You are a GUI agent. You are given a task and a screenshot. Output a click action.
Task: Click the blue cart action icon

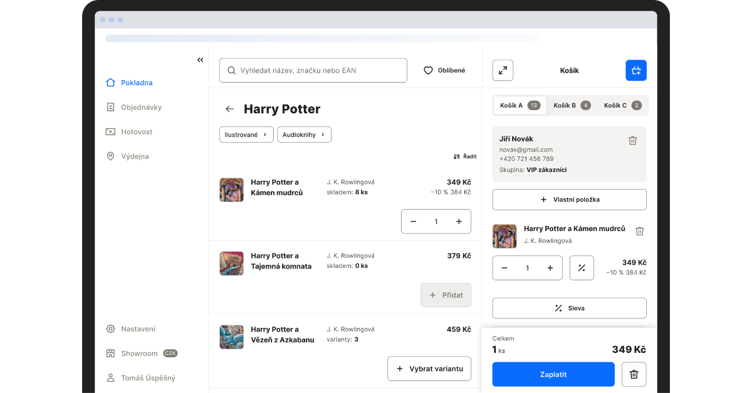[636, 70]
